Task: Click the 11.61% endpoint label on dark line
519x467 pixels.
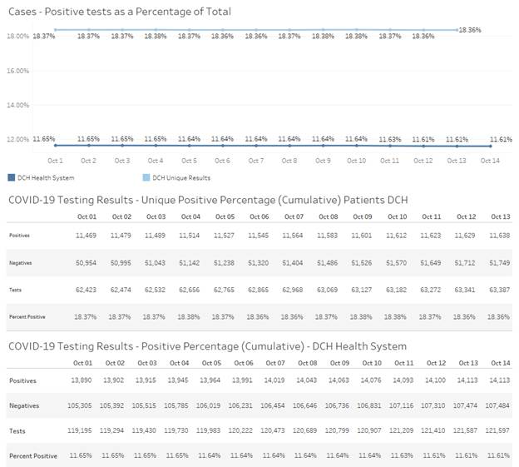Action: coord(500,139)
